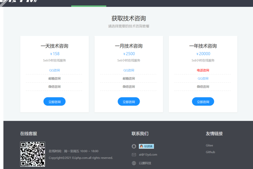Click 立即咨询 on the 一年技术咨询 plan
Viewport: 253px width, 169px height.
point(203,101)
